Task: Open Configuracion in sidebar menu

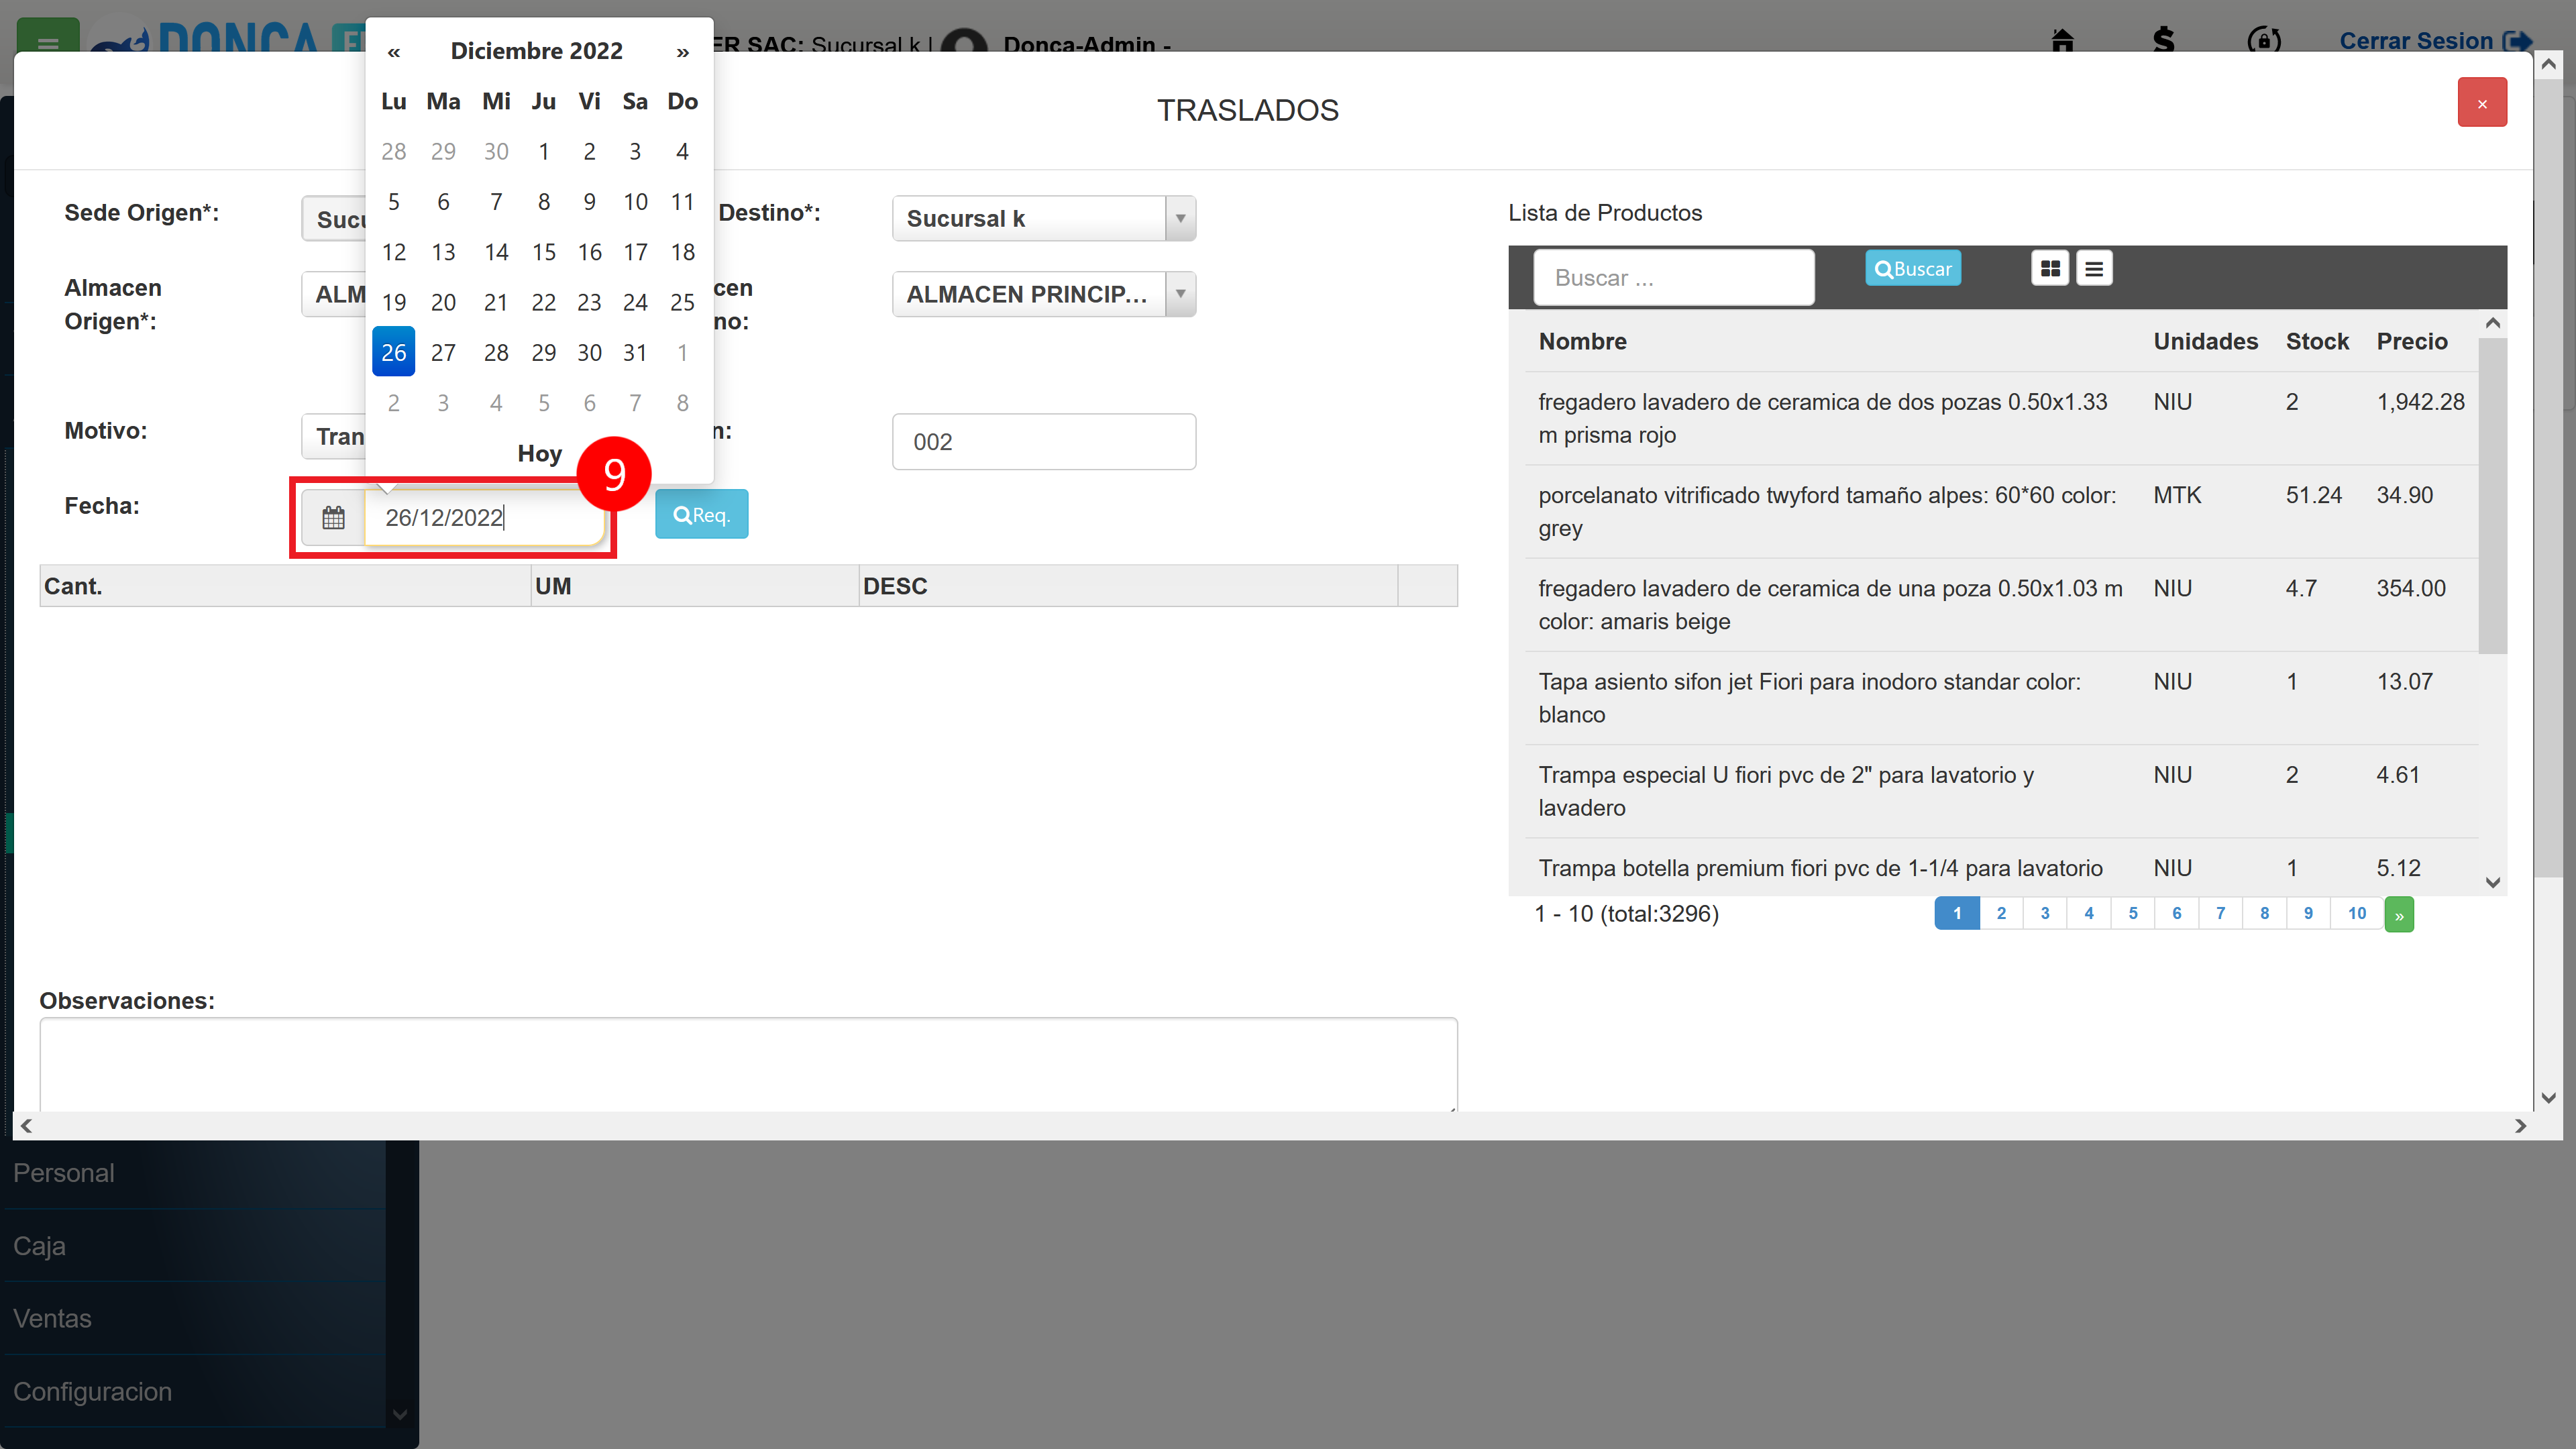Action: 193,1391
